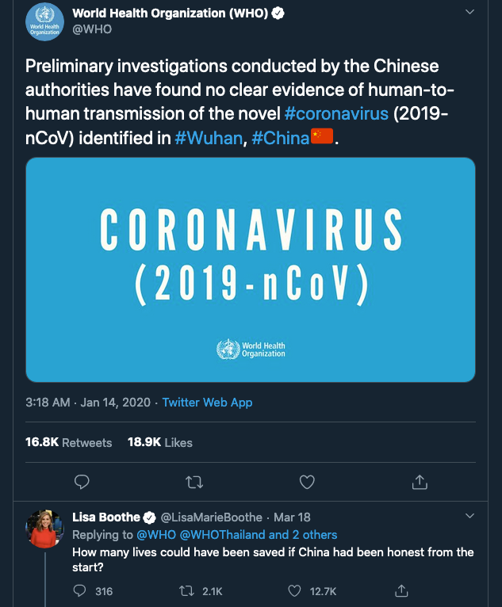Reply to Lisa Boothe's comment
Image resolution: width=502 pixels, height=607 pixels.
tap(79, 591)
